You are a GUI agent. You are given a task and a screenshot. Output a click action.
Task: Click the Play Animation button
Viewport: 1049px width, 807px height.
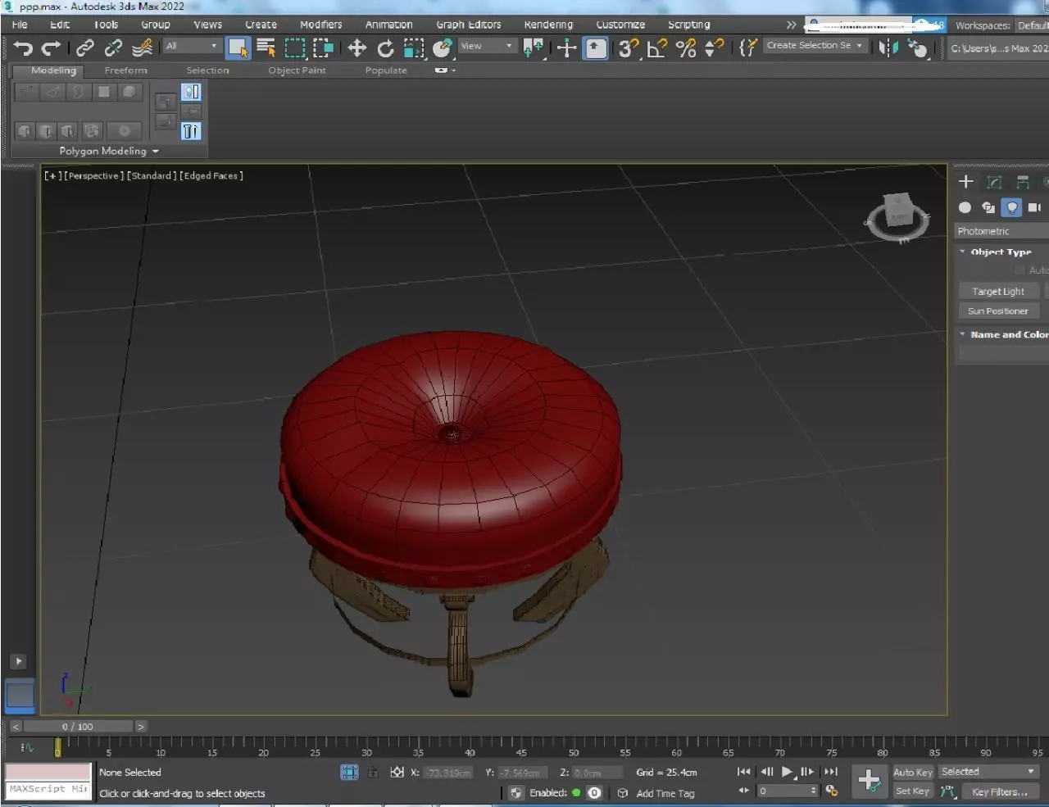[787, 771]
